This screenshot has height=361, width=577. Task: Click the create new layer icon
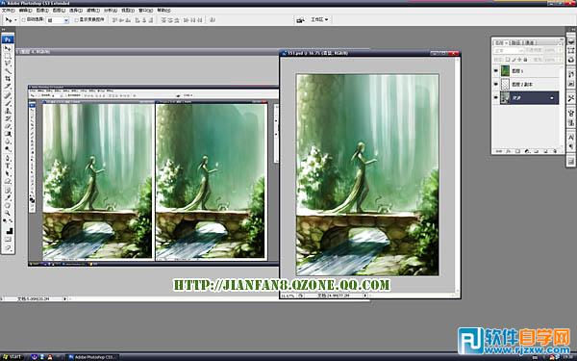tap(545, 151)
